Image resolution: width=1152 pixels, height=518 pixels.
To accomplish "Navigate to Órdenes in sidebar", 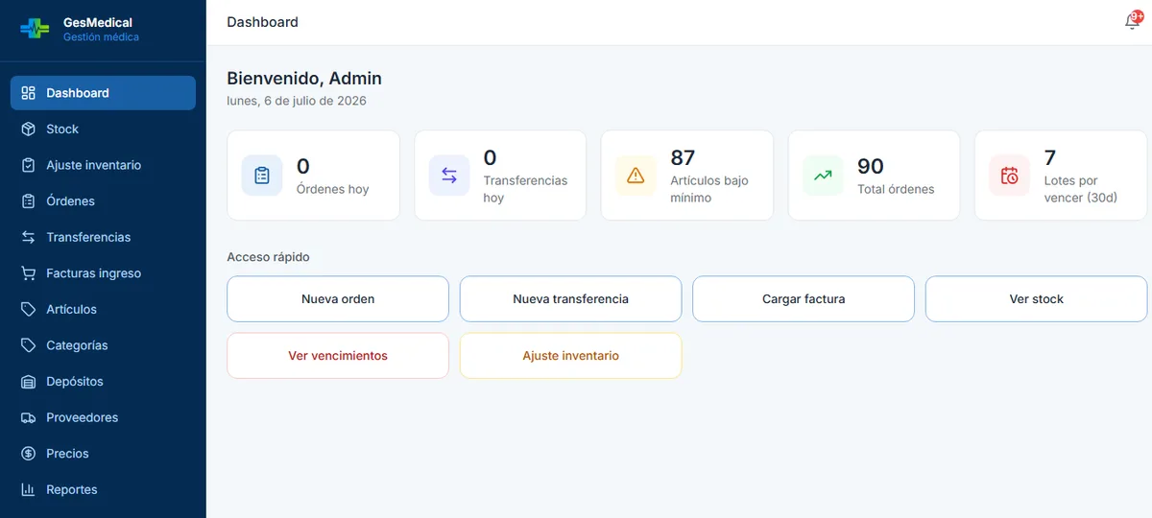I will (x=103, y=201).
